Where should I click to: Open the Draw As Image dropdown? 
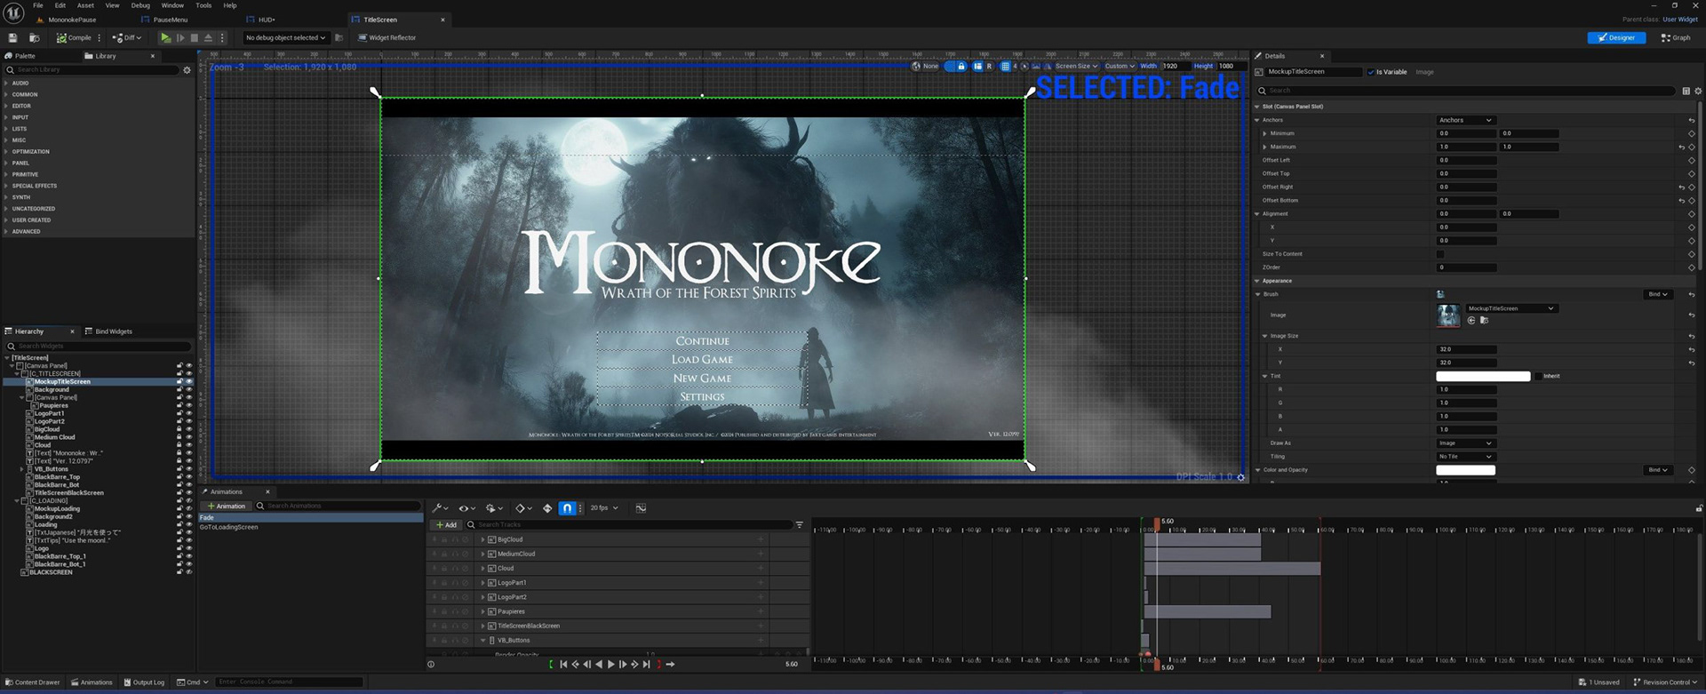[x=1466, y=443]
